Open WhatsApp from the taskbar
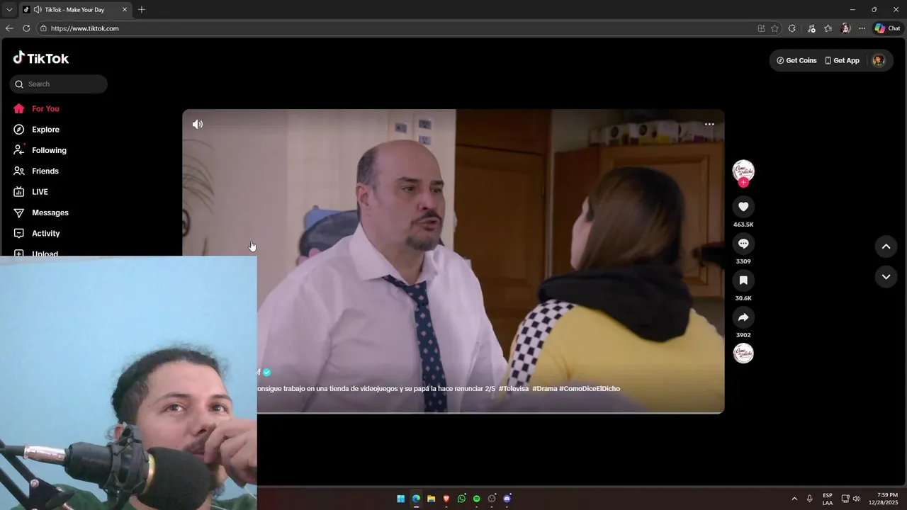This screenshot has width=907, height=510. coord(461,499)
